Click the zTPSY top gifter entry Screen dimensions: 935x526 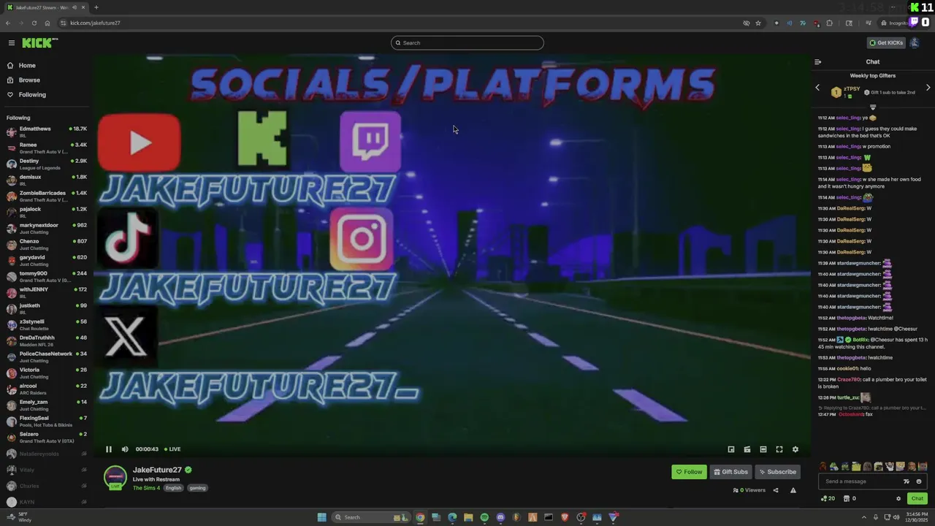click(x=849, y=92)
